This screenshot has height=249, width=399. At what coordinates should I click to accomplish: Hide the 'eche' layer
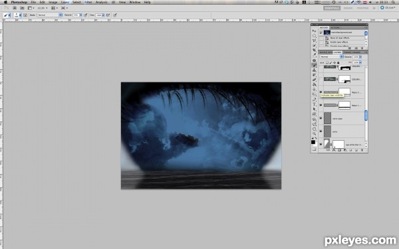(321, 131)
